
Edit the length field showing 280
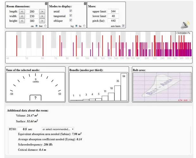pyautogui.click(x=32, y=11)
